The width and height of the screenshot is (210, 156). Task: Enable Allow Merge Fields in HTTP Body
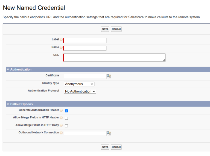click(x=66, y=126)
